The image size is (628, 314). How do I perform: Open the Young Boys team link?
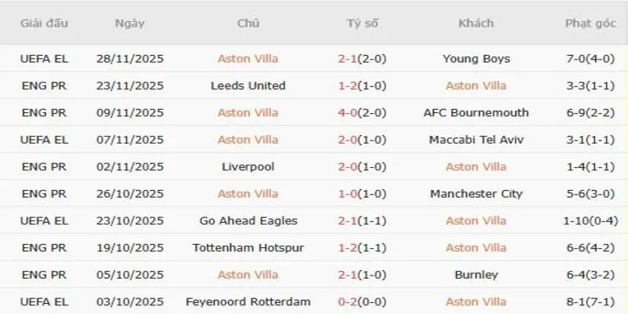pos(476,59)
